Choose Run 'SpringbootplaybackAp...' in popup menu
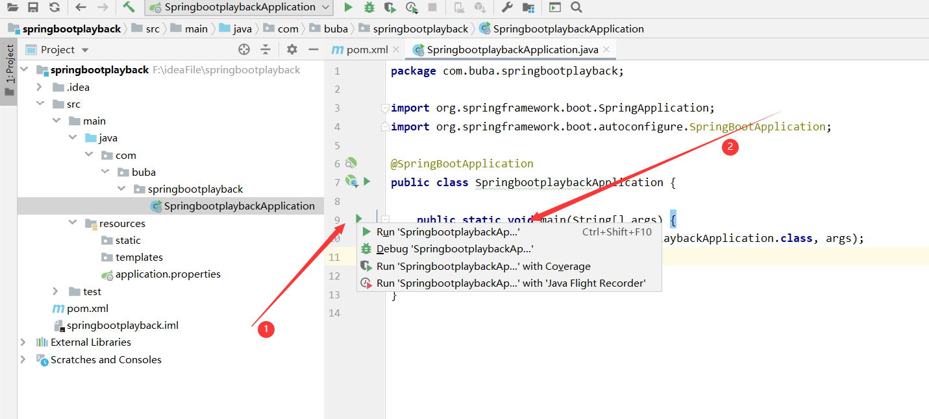Viewport: 929px width, 419px height. [x=509, y=232]
